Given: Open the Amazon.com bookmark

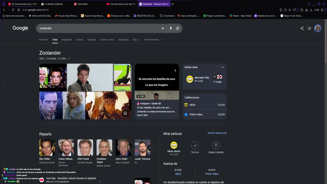Looking at the screenshot, I should [119, 16].
